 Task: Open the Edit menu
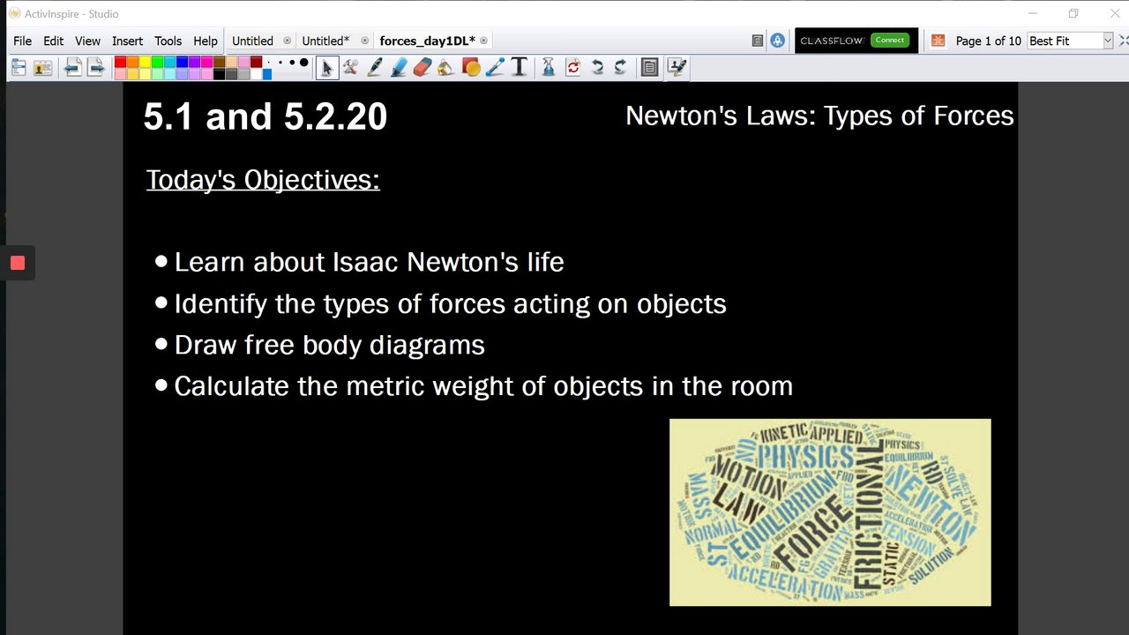(x=54, y=41)
